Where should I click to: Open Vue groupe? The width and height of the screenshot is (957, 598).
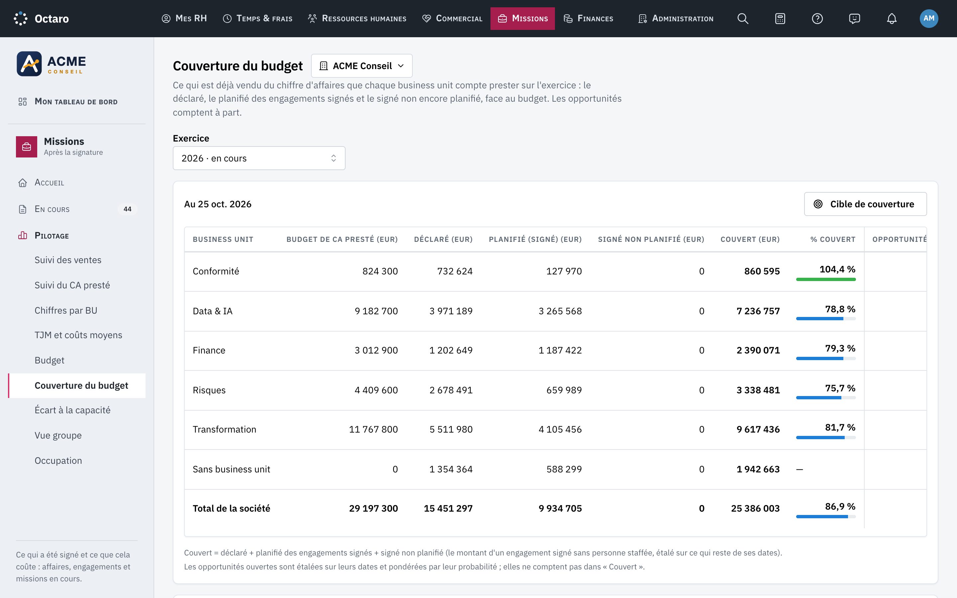[58, 436]
